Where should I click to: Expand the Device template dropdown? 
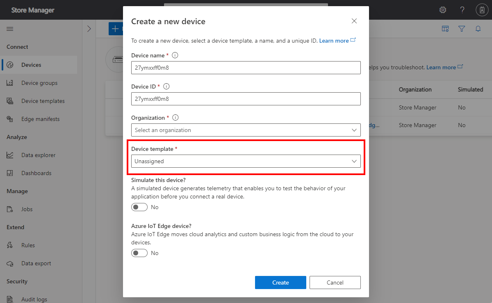pyautogui.click(x=246, y=161)
